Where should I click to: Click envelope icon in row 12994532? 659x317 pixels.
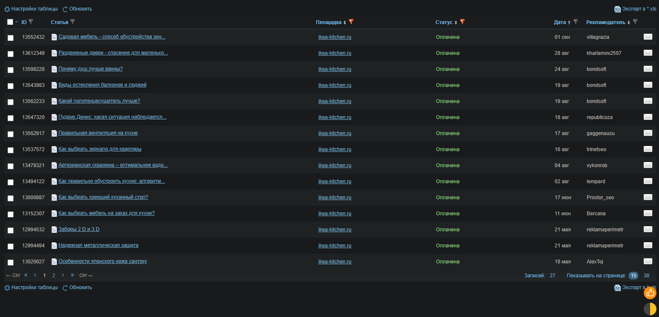pos(648,229)
